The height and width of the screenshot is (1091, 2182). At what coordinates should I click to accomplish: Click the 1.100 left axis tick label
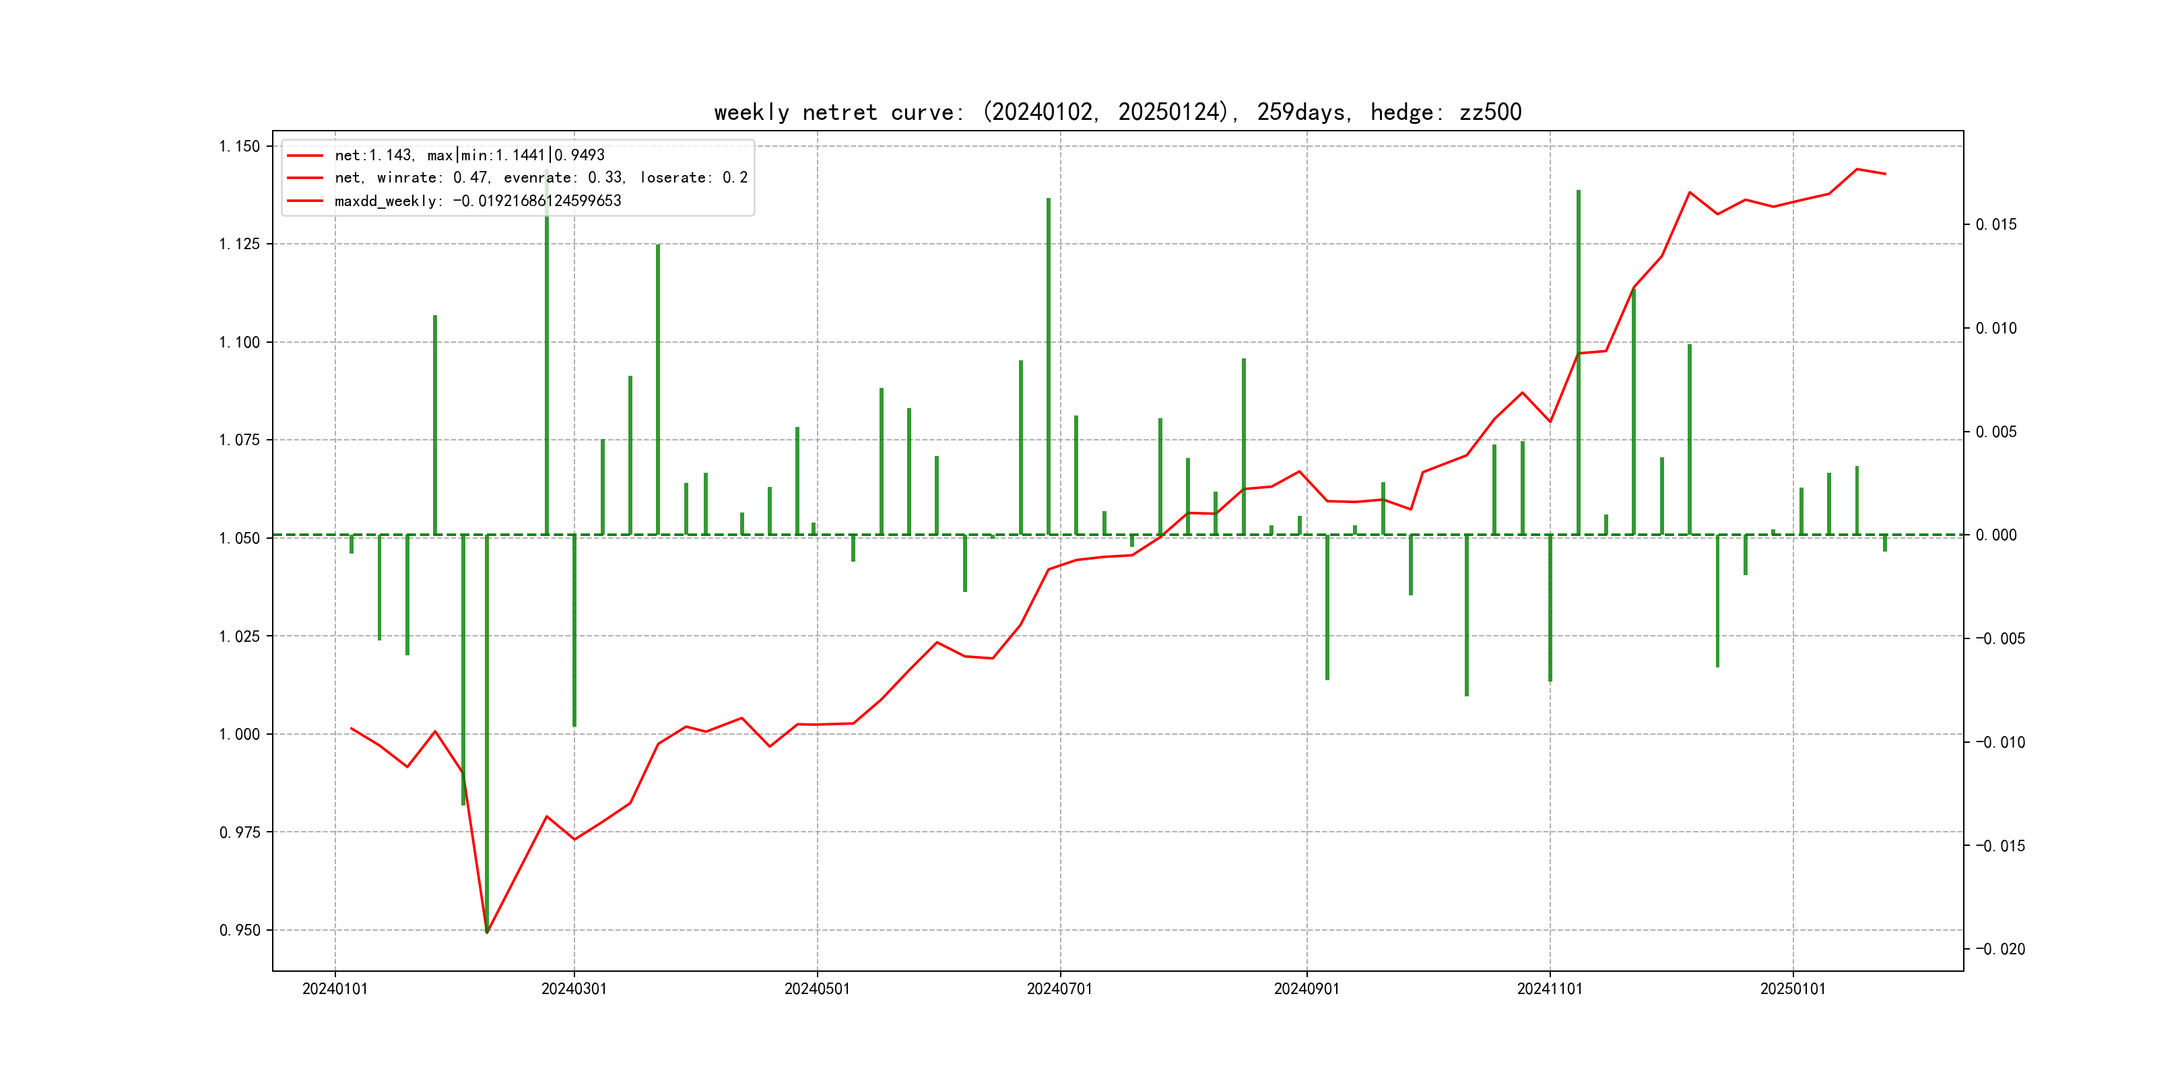240,342
